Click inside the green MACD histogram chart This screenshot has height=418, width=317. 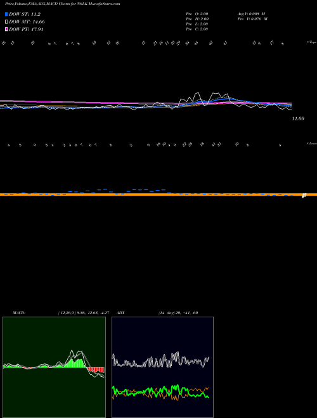[x=54, y=367]
